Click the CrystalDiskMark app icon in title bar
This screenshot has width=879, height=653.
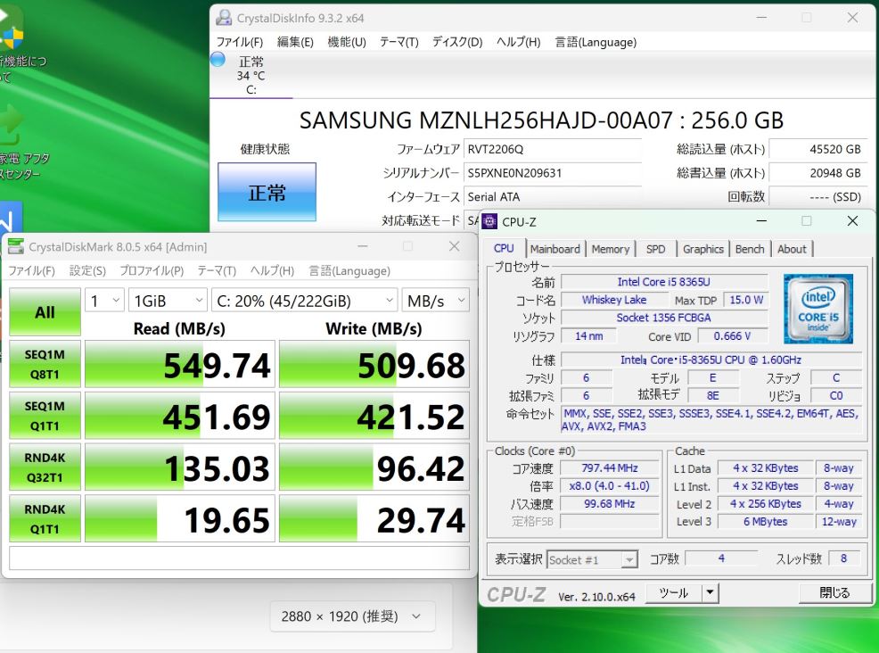pyautogui.click(x=16, y=246)
